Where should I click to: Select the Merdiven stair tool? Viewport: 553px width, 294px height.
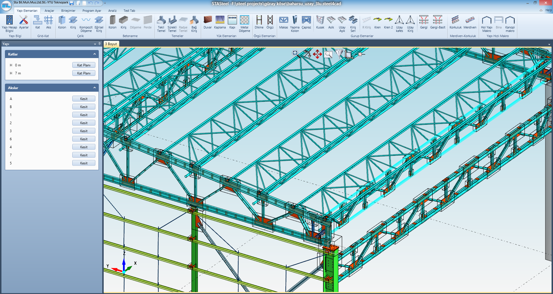coord(470,22)
